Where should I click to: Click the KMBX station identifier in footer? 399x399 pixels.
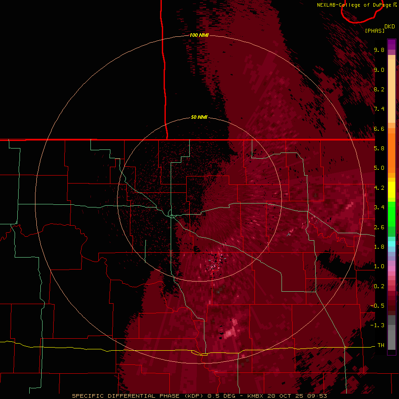click(255, 396)
